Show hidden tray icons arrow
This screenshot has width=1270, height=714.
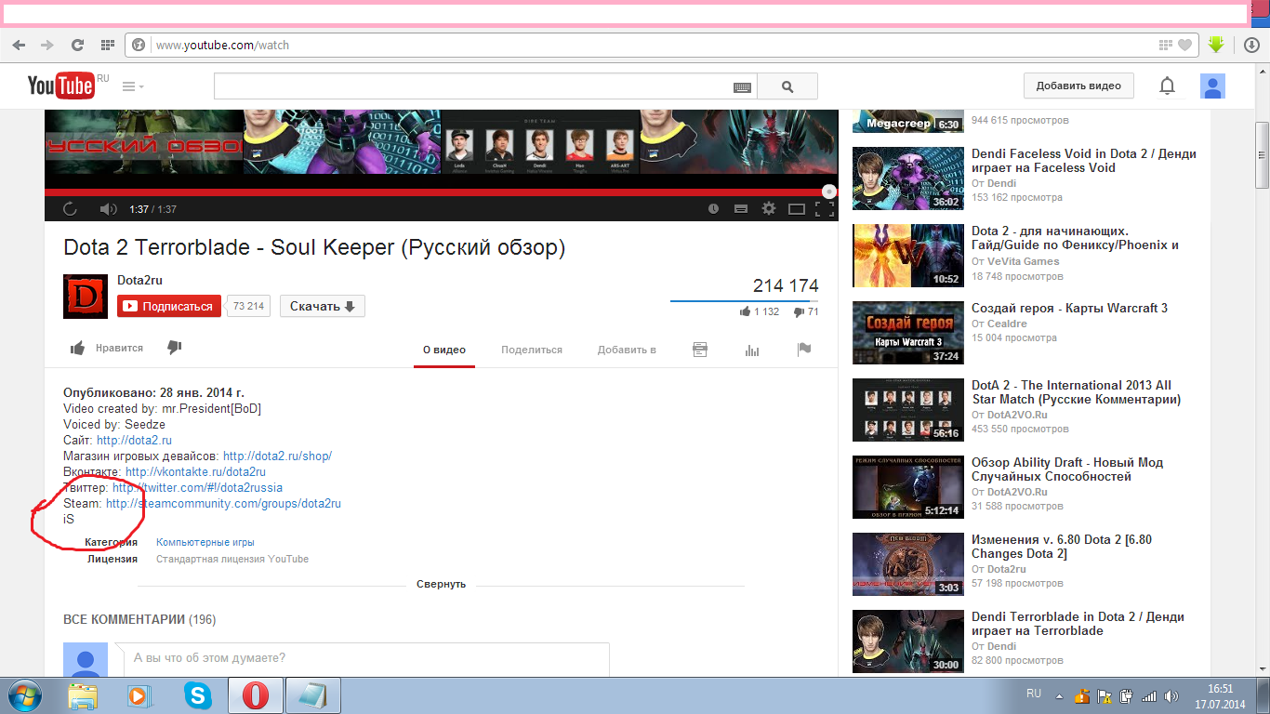[1058, 695]
